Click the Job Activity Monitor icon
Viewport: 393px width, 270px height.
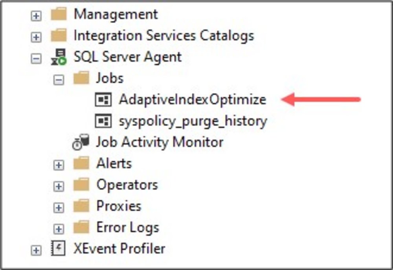pos(81,142)
